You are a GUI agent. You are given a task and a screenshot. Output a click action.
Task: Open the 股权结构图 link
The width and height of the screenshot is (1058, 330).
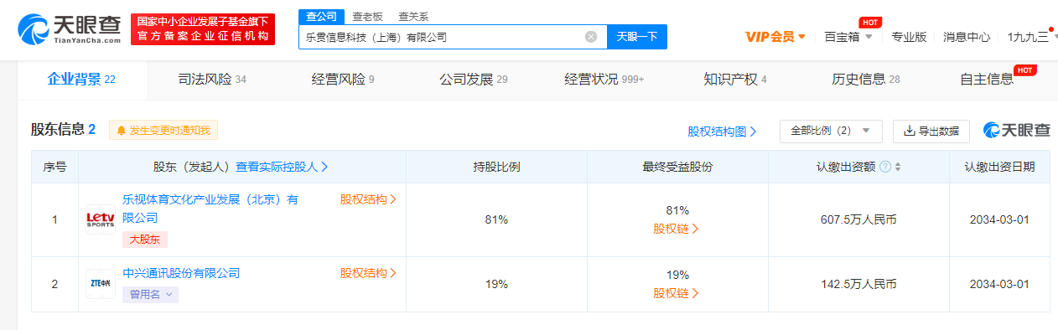[722, 131]
